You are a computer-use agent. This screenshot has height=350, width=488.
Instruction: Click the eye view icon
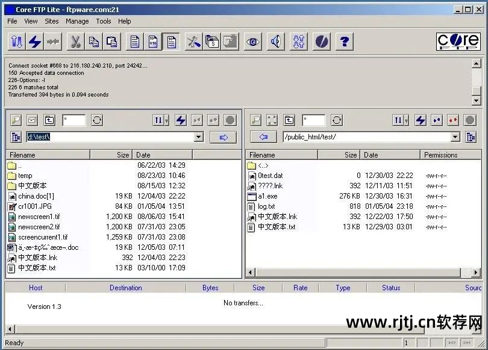pos(252,42)
